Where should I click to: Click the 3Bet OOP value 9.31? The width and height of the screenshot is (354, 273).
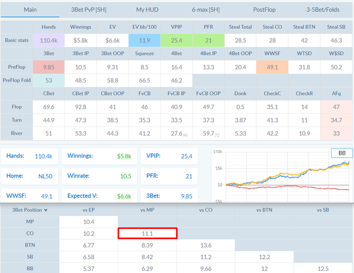click(x=113, y=67)
